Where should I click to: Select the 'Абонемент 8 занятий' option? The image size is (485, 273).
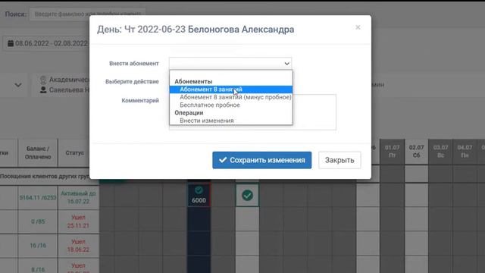[230, 89]
